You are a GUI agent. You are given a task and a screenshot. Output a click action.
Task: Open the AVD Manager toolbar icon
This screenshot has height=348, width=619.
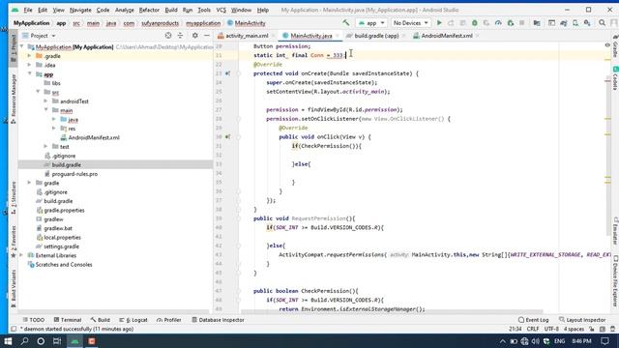coord(575,23)
